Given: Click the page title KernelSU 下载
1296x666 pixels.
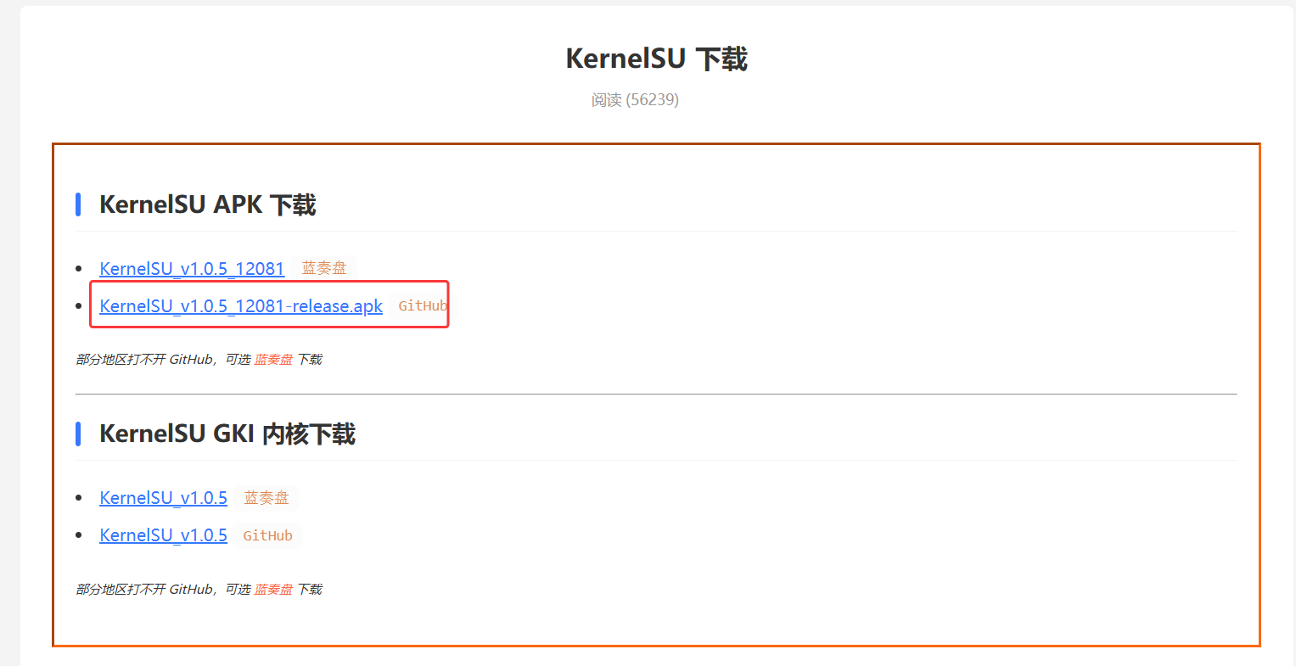Looking at the screenshot, I should [x=656, y=59].
